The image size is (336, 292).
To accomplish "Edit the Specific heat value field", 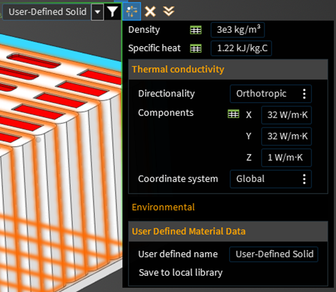I will coord(241,48).
